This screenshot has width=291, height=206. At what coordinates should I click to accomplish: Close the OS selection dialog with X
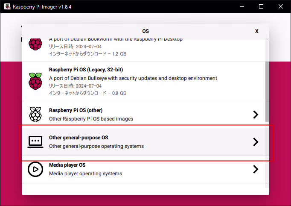click(256, 31)
